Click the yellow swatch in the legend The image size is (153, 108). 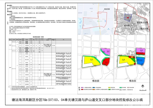click(x=109, y=88)
